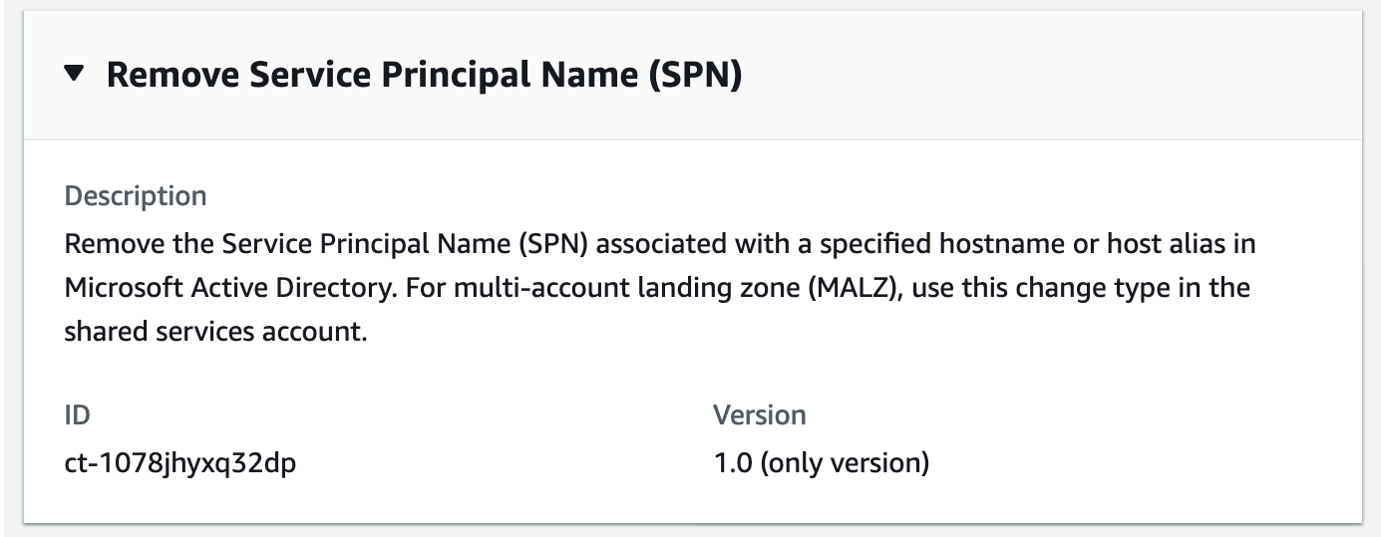Click the Version field label

point(759,414)
